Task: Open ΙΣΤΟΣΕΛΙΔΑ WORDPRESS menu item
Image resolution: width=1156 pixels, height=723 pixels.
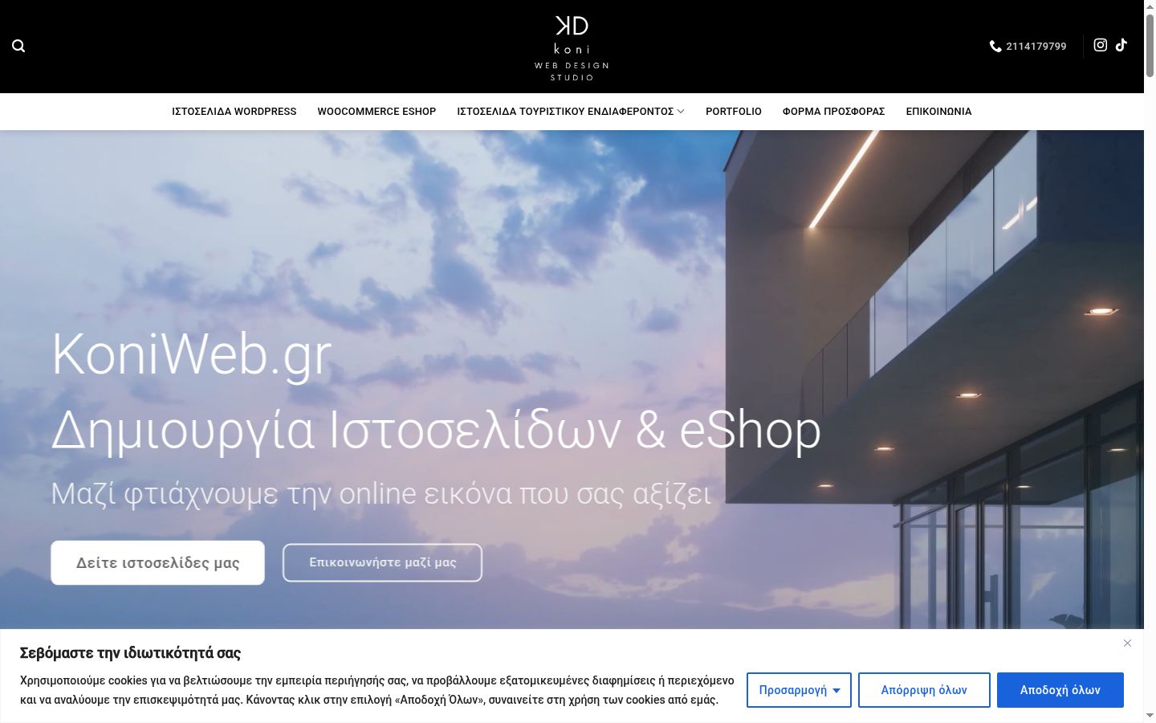Action: click(x=234, y=112)
